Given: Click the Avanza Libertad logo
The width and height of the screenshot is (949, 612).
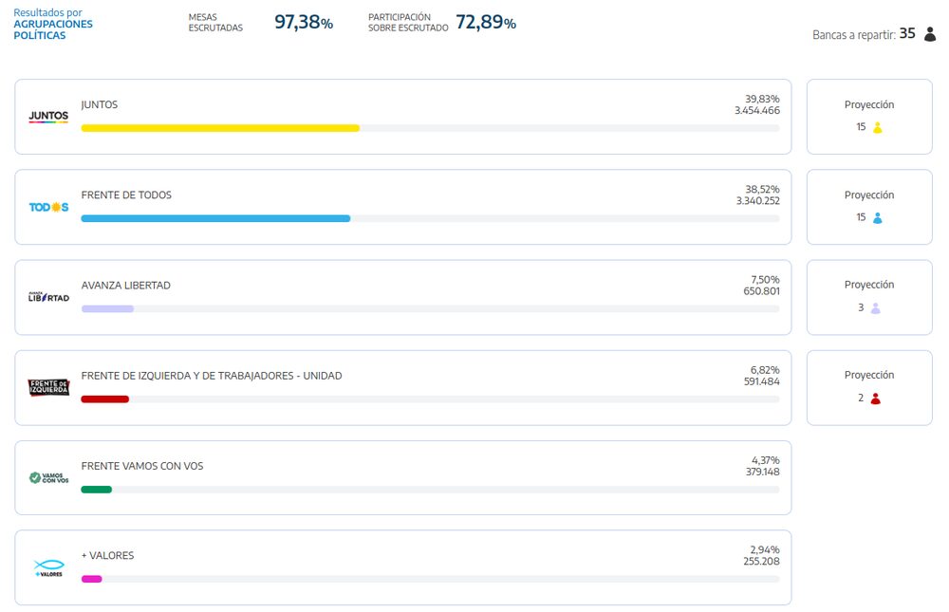Looking at the screenshot, I should point(48,297).
